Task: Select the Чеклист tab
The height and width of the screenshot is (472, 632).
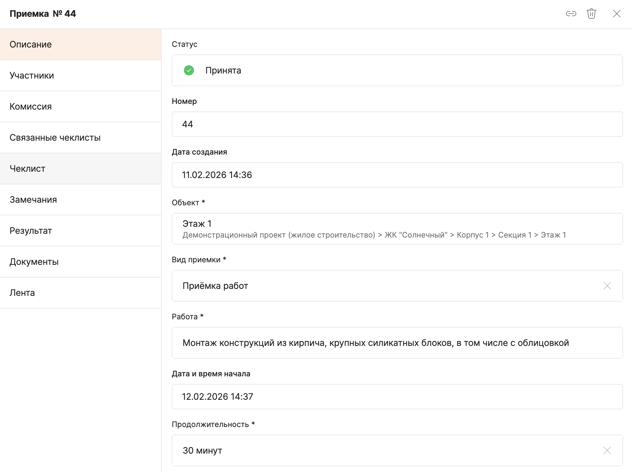Action: point(81,169)
